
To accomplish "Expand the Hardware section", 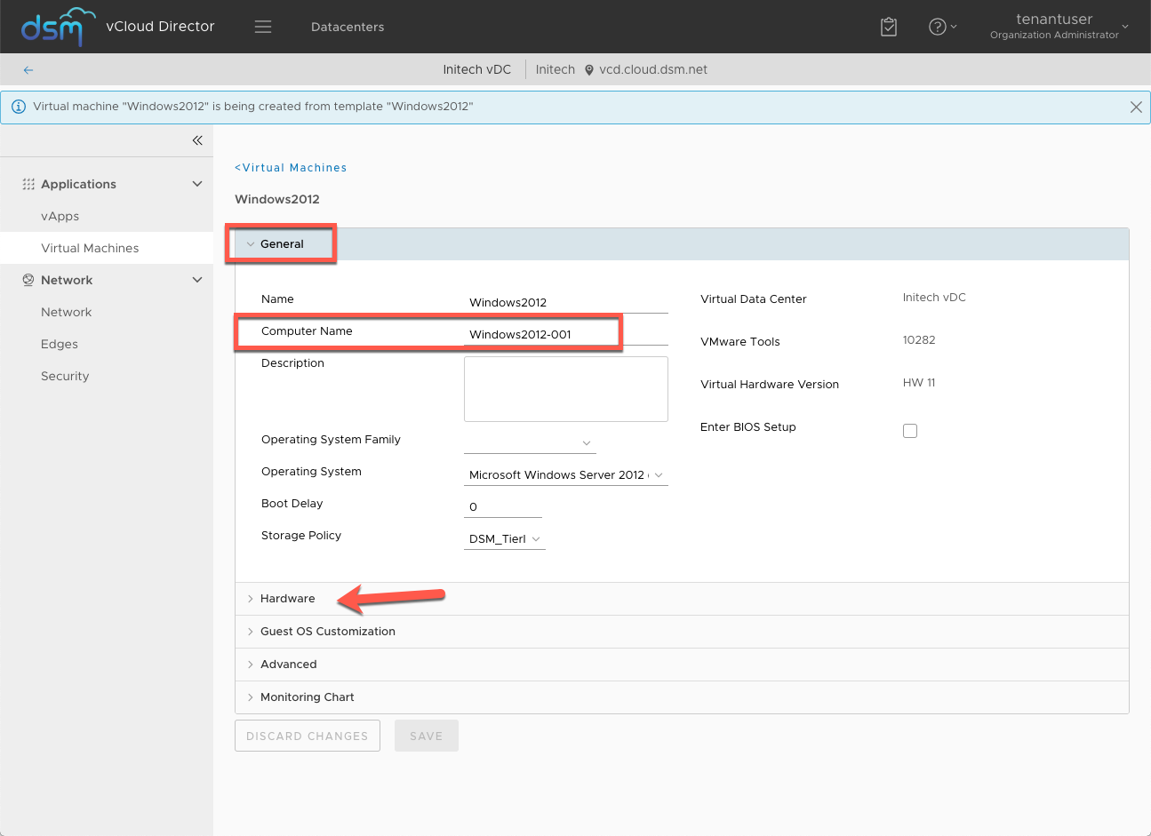I will pyautogui.click(x=682, y=599).
